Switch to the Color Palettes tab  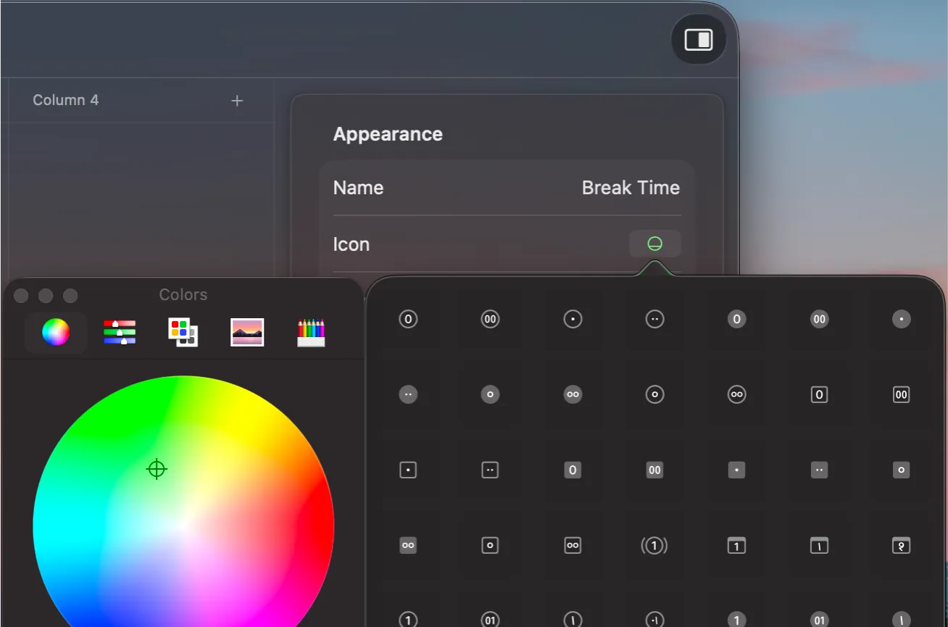(183, 333)
